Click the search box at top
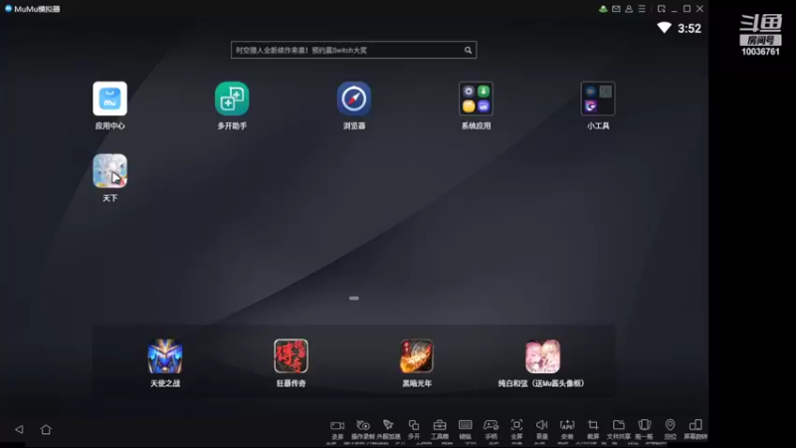Screen dimensions: 796x448 [x=354, y=50]
